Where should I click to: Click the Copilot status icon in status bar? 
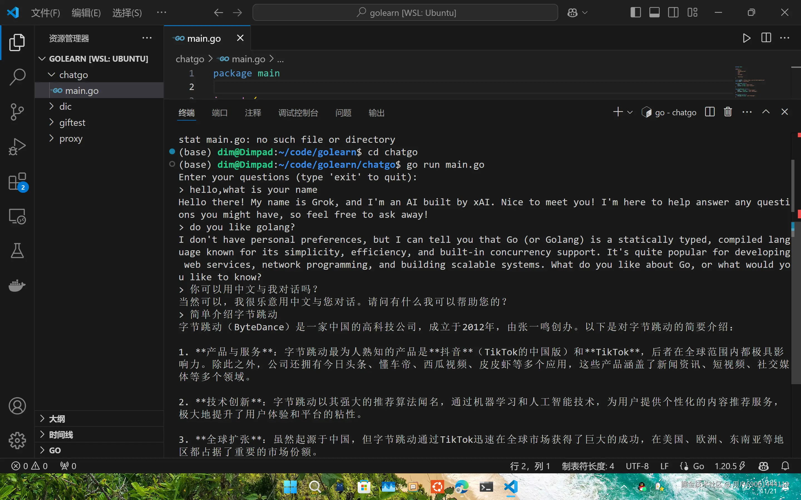click(763, 466)
